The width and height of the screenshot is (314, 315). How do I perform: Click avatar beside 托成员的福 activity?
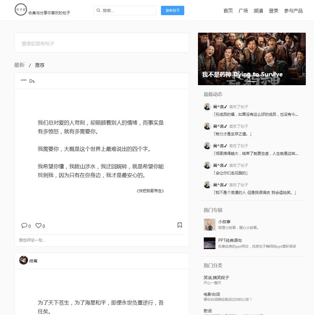(207, 107)
